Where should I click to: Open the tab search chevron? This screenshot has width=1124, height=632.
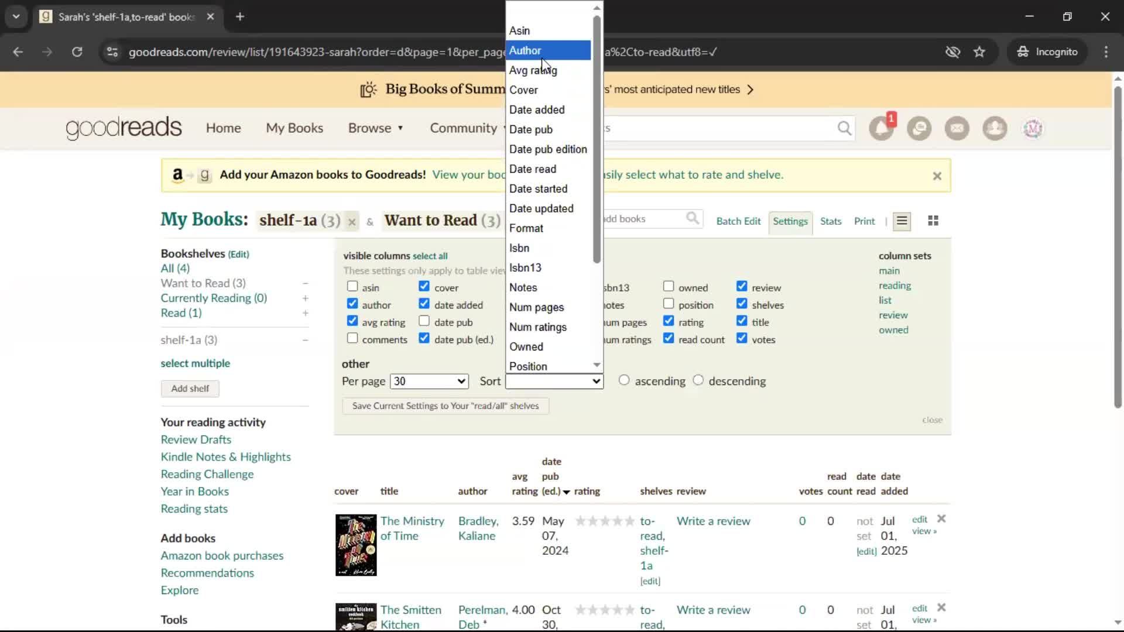click(16, 16)
